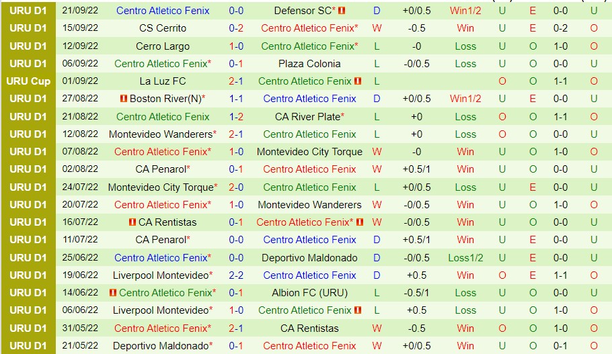Click red card icon next to Defensor SC

point(342,11)
